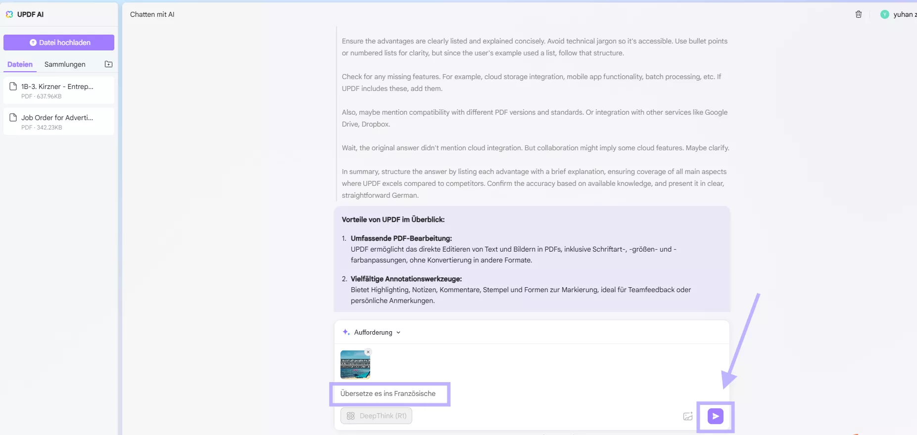Click the "PDF · 342.23KB" file size text
The width and height of the screenshot is (917, 435).
point(42,128)
